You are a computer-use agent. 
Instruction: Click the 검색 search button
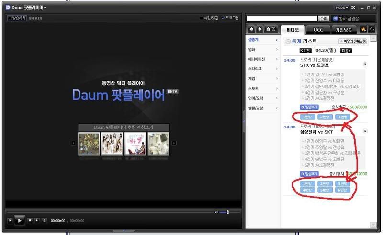click(x=324, y=18)
